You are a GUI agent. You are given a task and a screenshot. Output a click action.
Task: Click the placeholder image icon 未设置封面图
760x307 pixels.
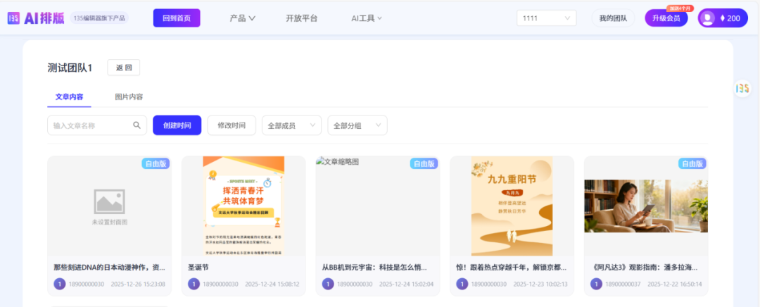110,202
